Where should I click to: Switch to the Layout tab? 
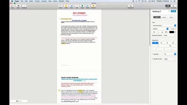(164, 17)
